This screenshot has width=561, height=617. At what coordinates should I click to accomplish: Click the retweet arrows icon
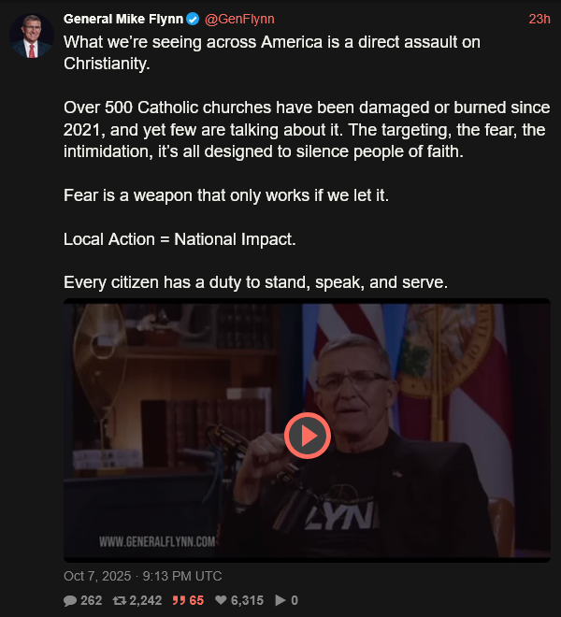tap(120, 600)
